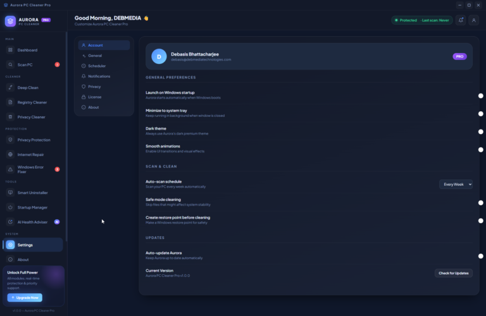Click the 'Last scan: Never' text
Image resolution: width=486 pixels, height=316 pixels.
[x=435, y=20]
